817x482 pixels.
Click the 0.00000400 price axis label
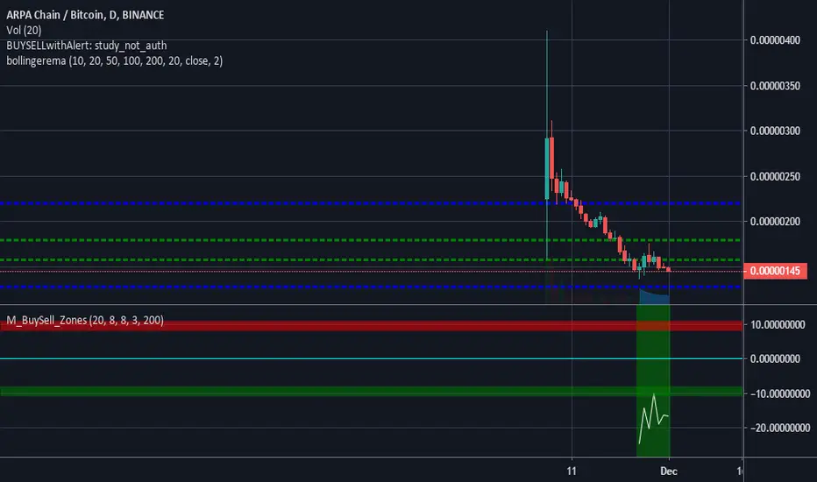click(775, 40)
